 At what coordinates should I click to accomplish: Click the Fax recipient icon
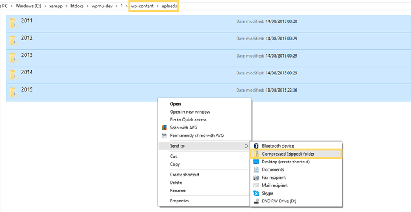tap(256, 178)
